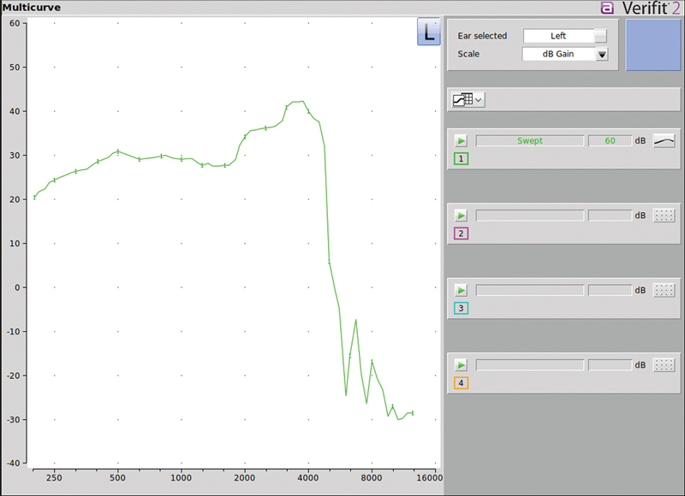Screen dimensions: 685x496
Task: Click the 4000 frequency axis label
Action: click(x=308, y=478)
